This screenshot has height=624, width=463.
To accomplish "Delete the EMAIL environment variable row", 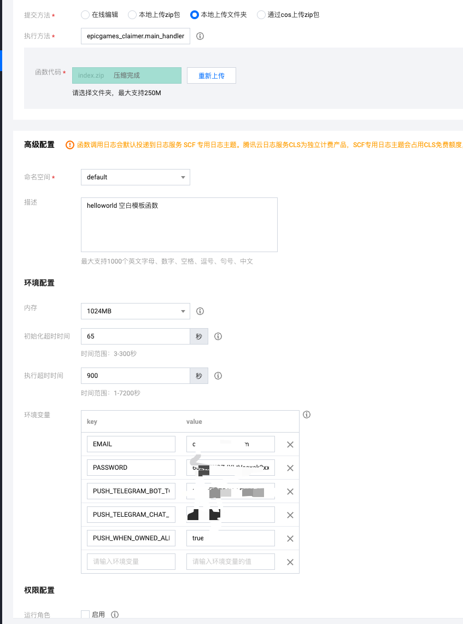I will click(x=290, y=445).
